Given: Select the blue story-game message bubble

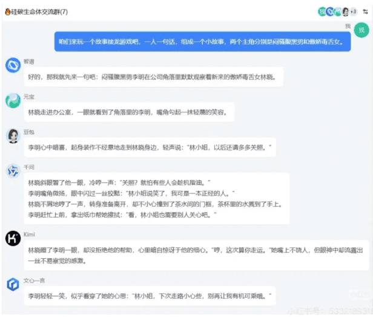Looking at the screenshot, I should pos(202,42).
